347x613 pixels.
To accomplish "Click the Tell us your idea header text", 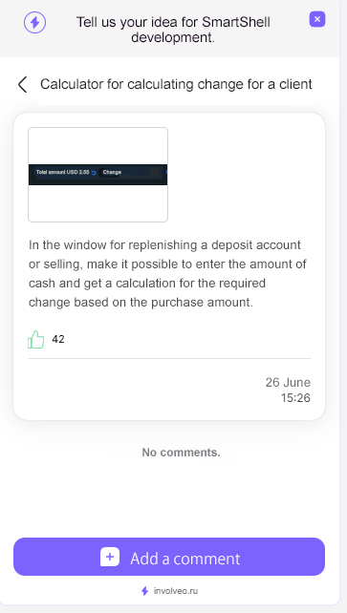I will 173,30.
